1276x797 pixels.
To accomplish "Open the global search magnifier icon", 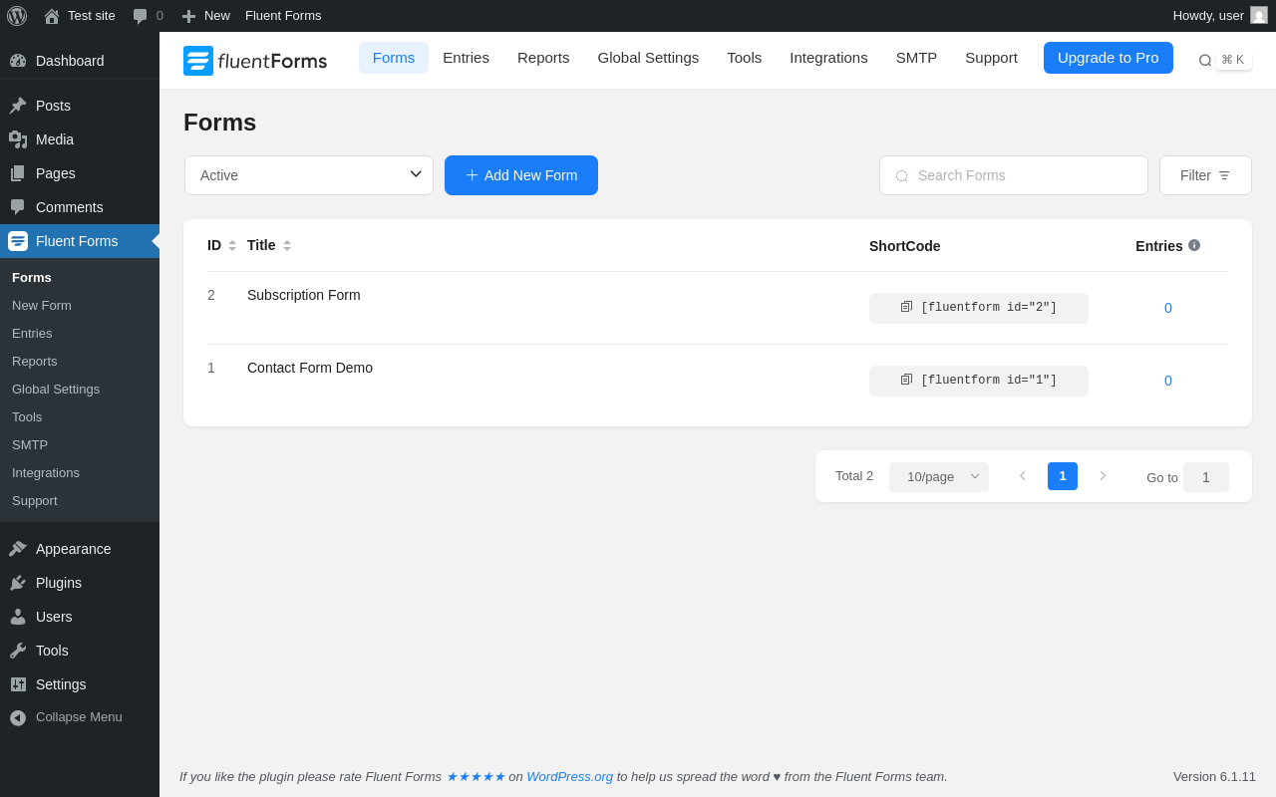I will pyautogui.click(x=1205, y=61).
